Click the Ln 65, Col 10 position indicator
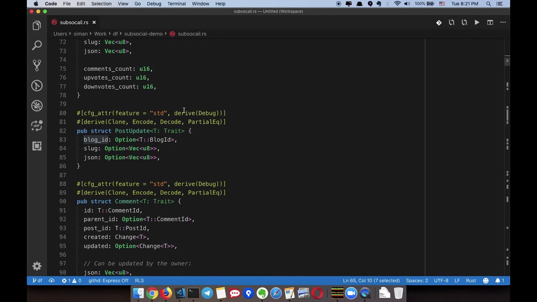Screen dimensions: 537x302 371,281
